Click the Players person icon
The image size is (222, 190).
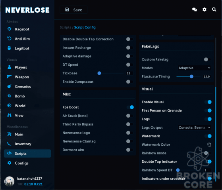(x=10, y=67)
